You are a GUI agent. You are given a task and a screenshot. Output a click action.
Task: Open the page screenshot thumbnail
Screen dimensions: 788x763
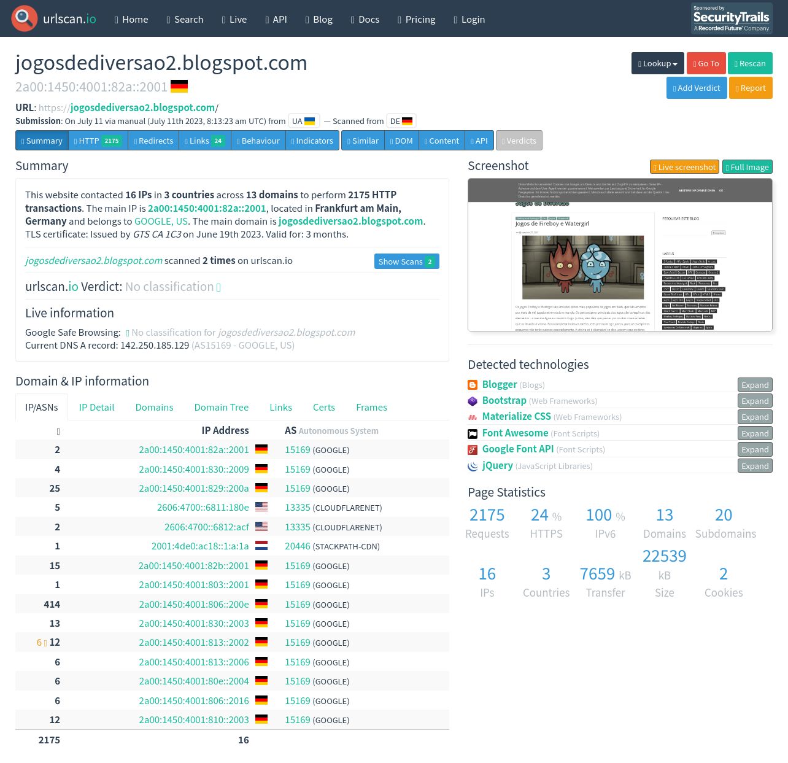pyautogui.click(x=620, y=255)
